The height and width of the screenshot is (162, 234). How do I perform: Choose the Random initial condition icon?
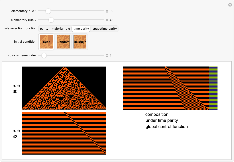point(63,42)
